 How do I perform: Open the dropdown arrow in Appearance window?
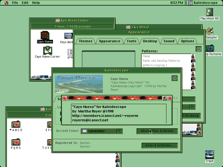192,107
